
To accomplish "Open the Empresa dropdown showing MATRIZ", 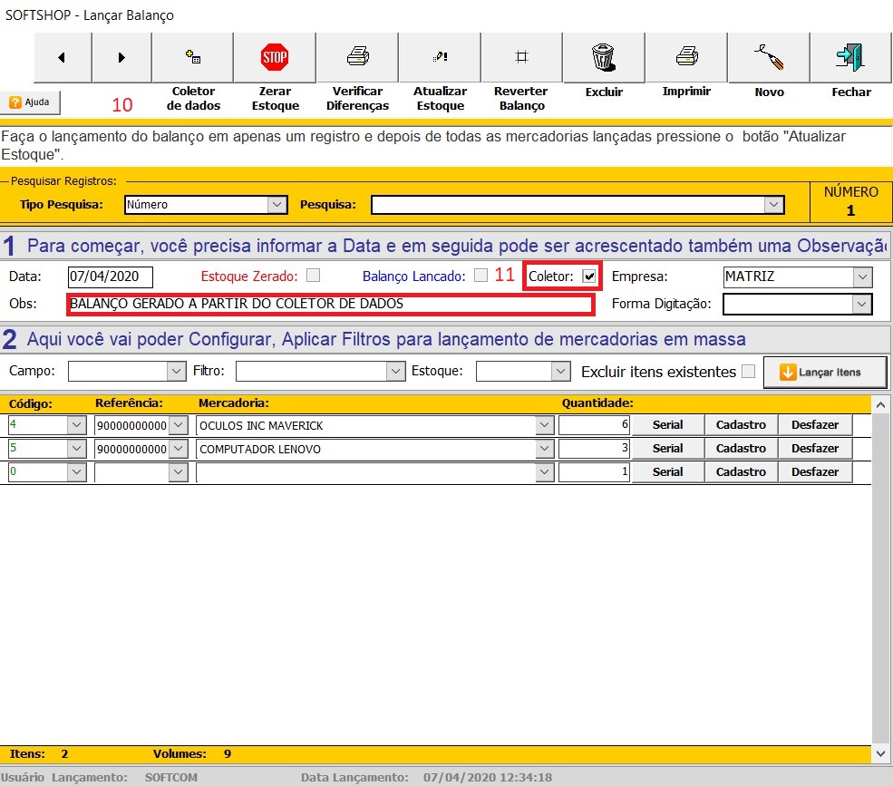I will (x=862, y=277).
